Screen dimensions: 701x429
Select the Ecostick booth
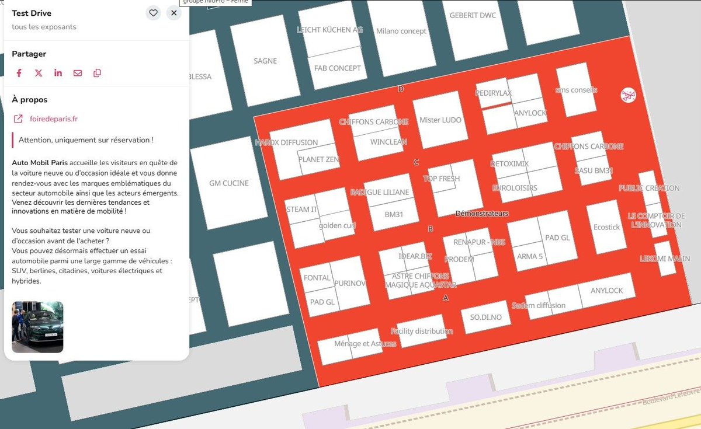606,227
